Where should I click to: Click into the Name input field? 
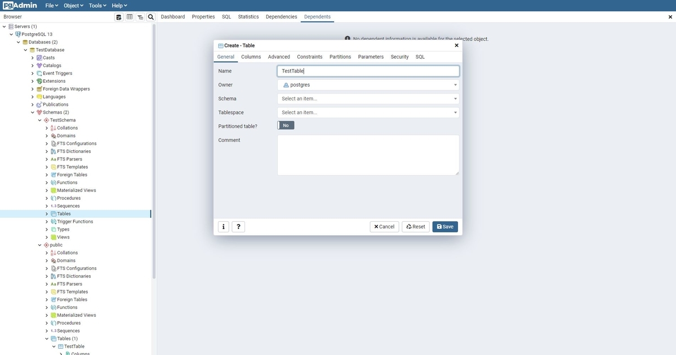point(368,71)
